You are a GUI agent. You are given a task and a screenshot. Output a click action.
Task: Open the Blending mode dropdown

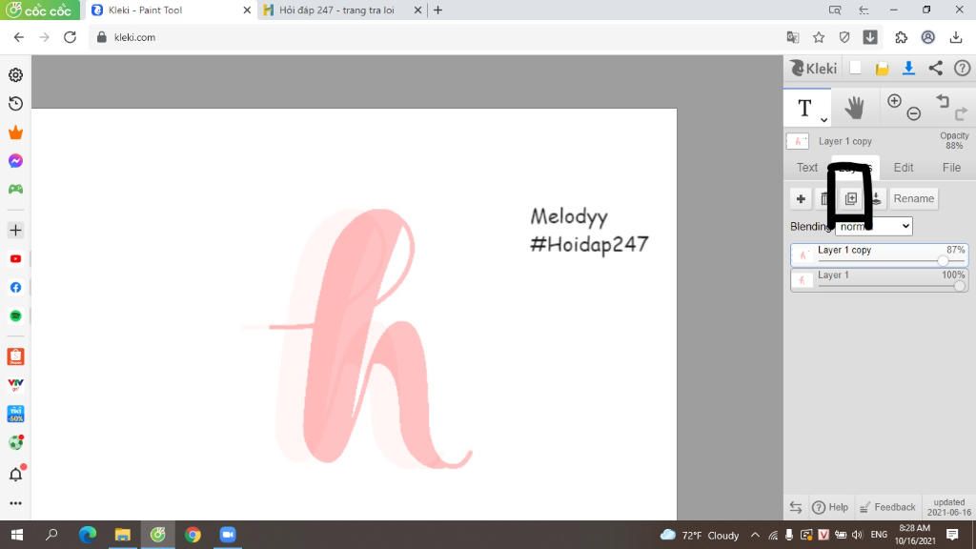(x=873, y=226)
